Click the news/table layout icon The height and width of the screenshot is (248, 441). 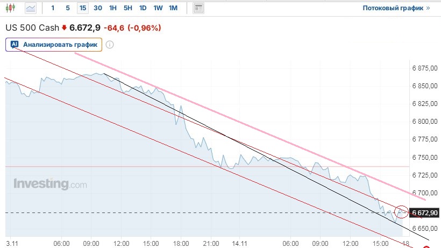[198, 8]
